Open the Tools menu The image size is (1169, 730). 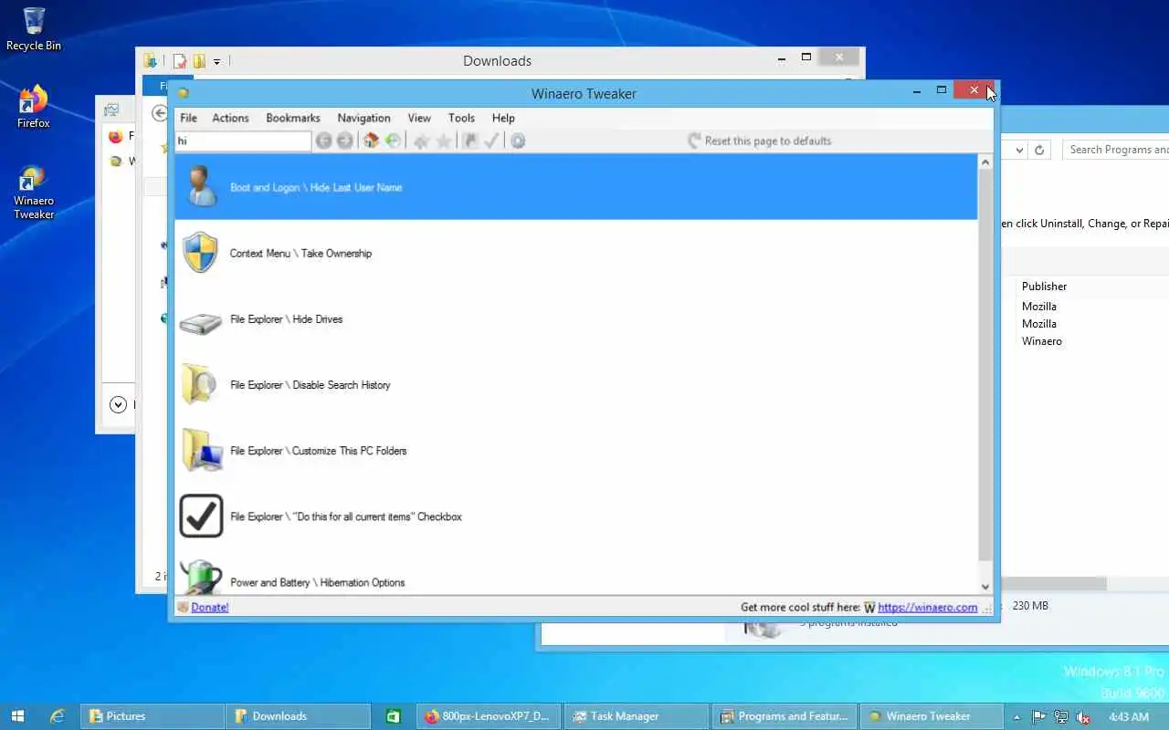tap(461, 118)
